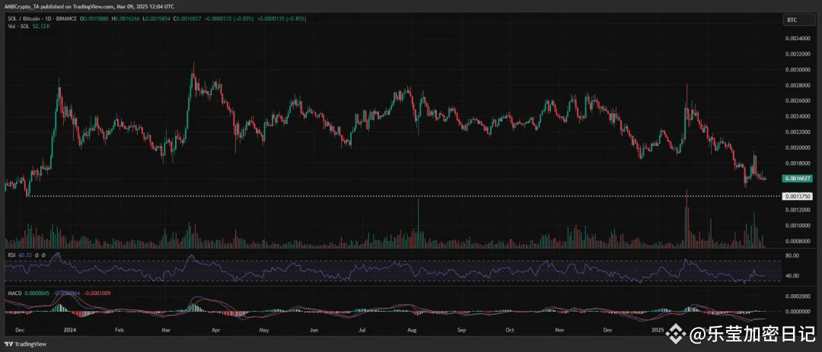Select the MACD indicator label
The width and height of the screenshot is (822, 352).
point(12,293)
